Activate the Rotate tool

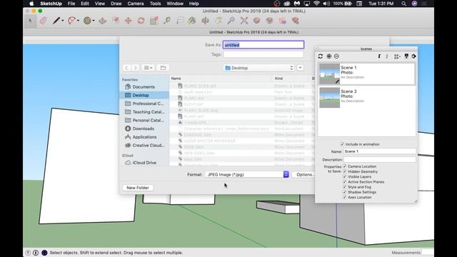(x=141, y=21)
